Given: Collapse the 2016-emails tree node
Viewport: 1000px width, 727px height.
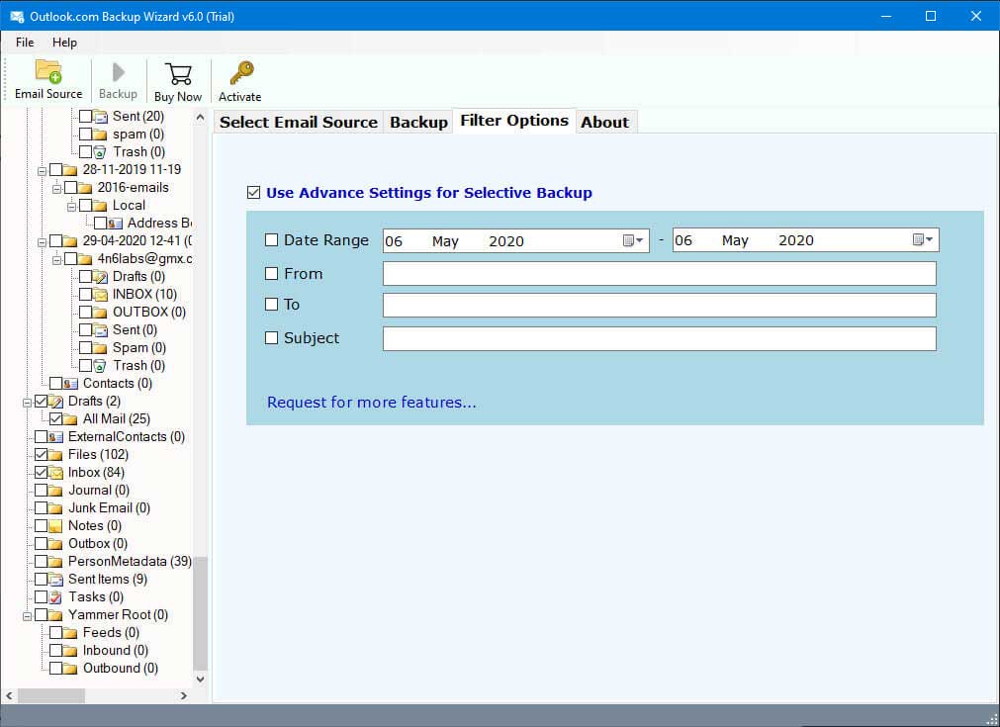Looking at the screenshot, I should 56,189.
